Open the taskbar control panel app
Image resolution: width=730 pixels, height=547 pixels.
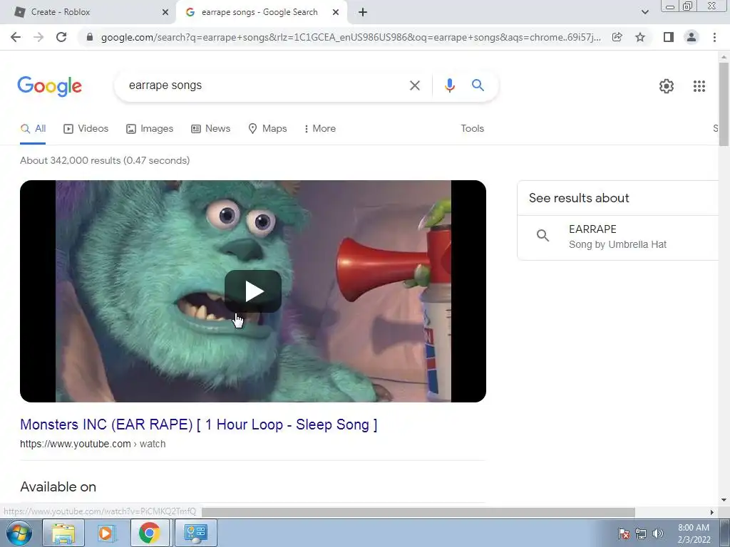click(195, 533)
